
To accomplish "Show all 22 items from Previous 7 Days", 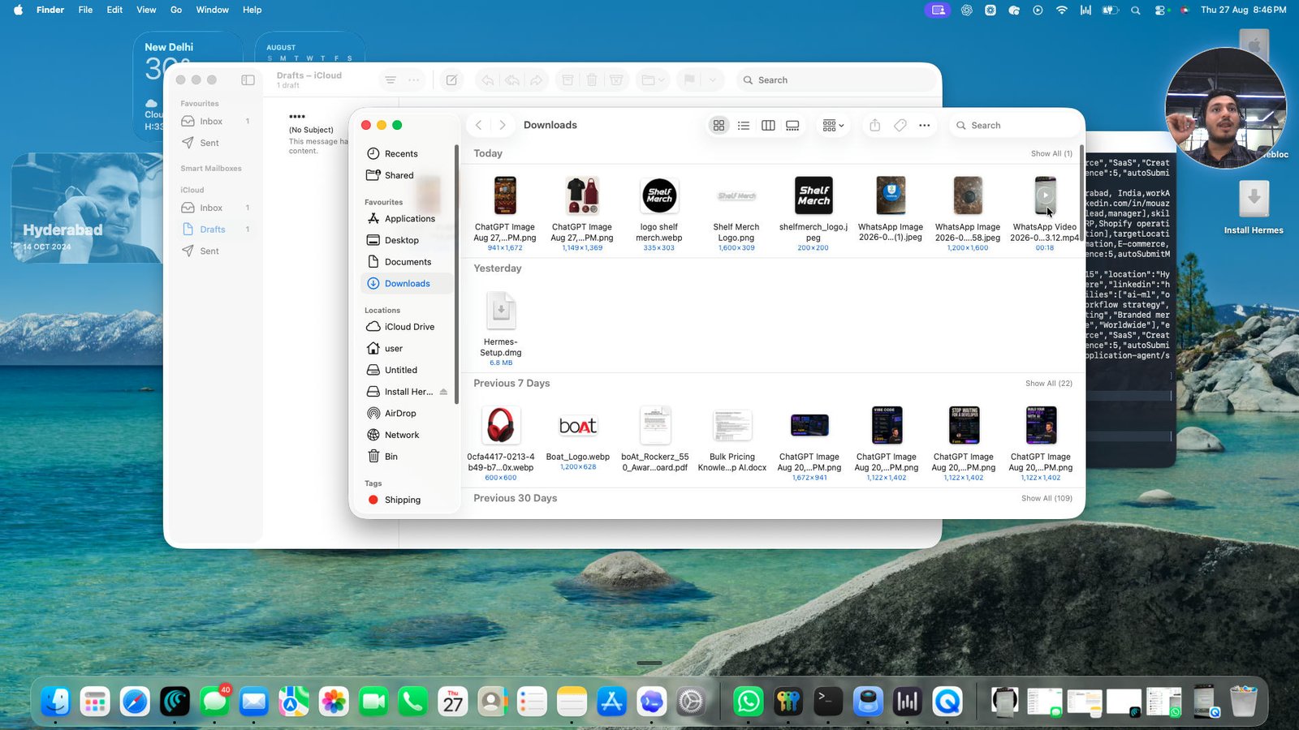I will 1048,384.
